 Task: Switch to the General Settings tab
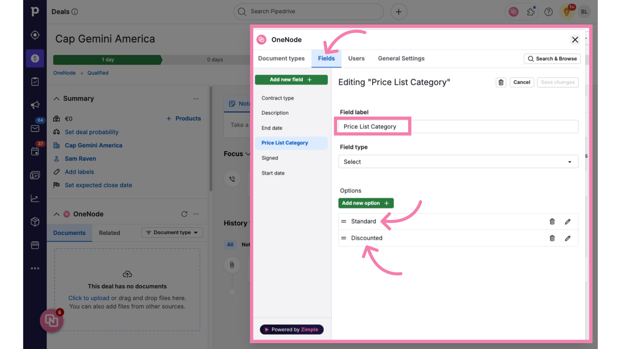pos(401,58)
